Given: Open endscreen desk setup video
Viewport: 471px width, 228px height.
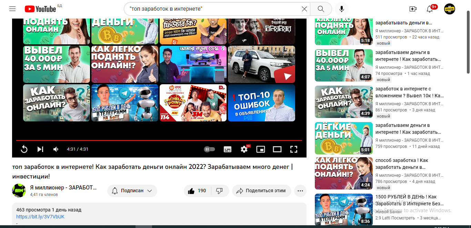Looking at the screenshot, I should click(193, 64).
